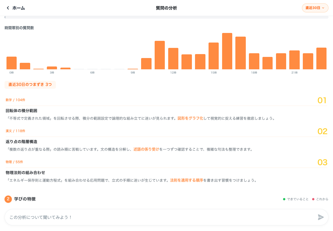Click the 23時 bar at chart end
Screen dimensions: 333x231
(321, 59)
